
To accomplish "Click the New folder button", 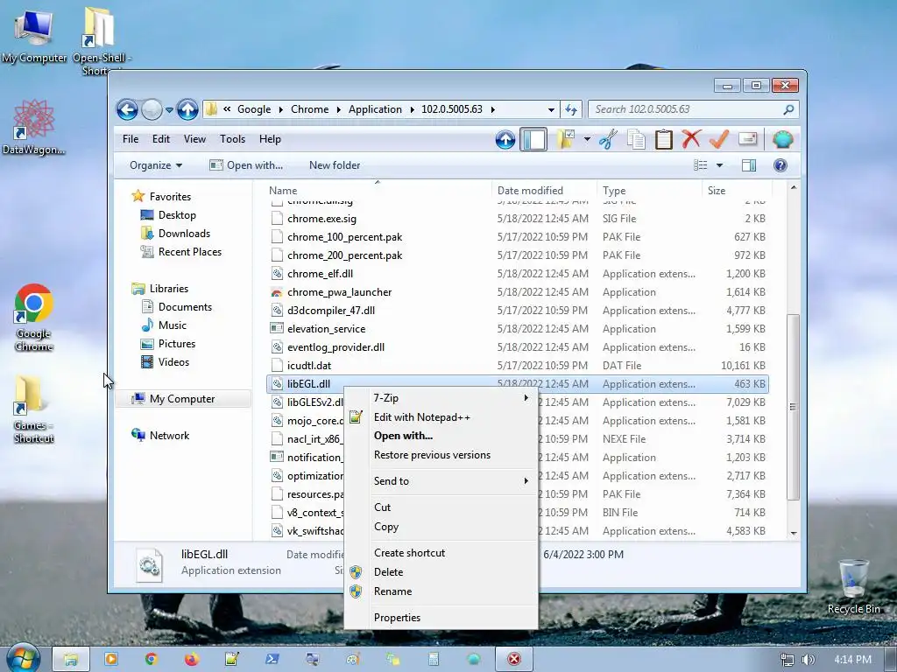I will [335, 165].
